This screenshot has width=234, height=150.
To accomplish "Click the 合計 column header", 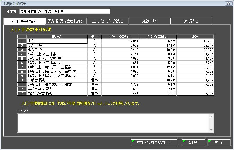I will (195, 37).
